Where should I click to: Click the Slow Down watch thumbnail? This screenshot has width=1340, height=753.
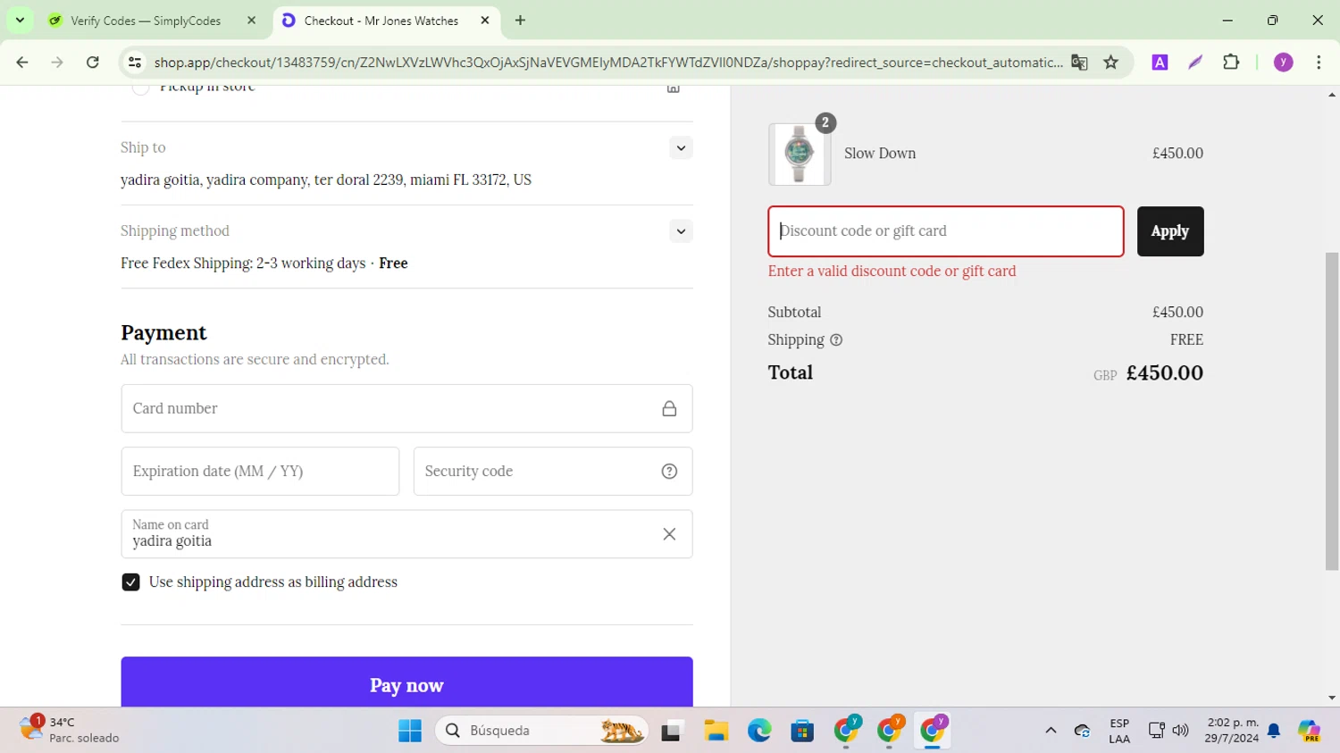point(800,155)
